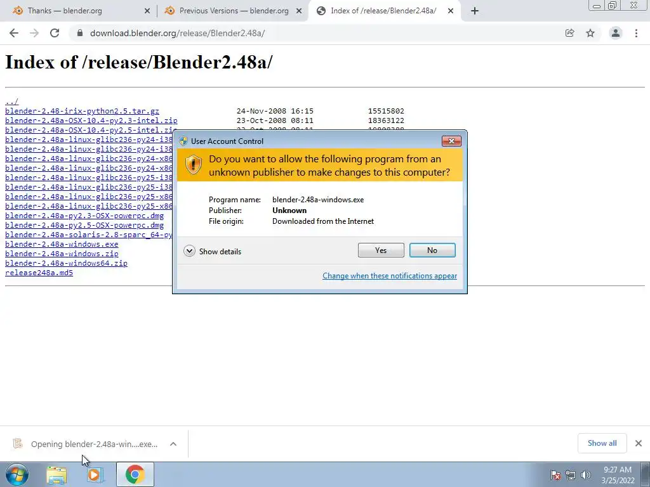Click 'Downloaded from the Internet' text
Image resolution: width=650 pixels, height=487 pixels.
click(x=323, y=221)
